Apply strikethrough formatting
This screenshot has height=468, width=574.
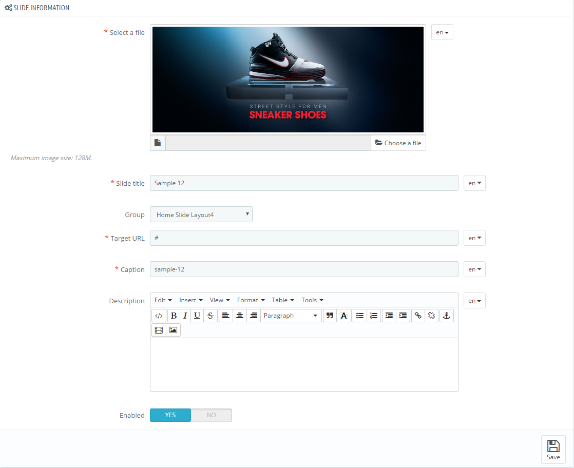click(211, 316)
